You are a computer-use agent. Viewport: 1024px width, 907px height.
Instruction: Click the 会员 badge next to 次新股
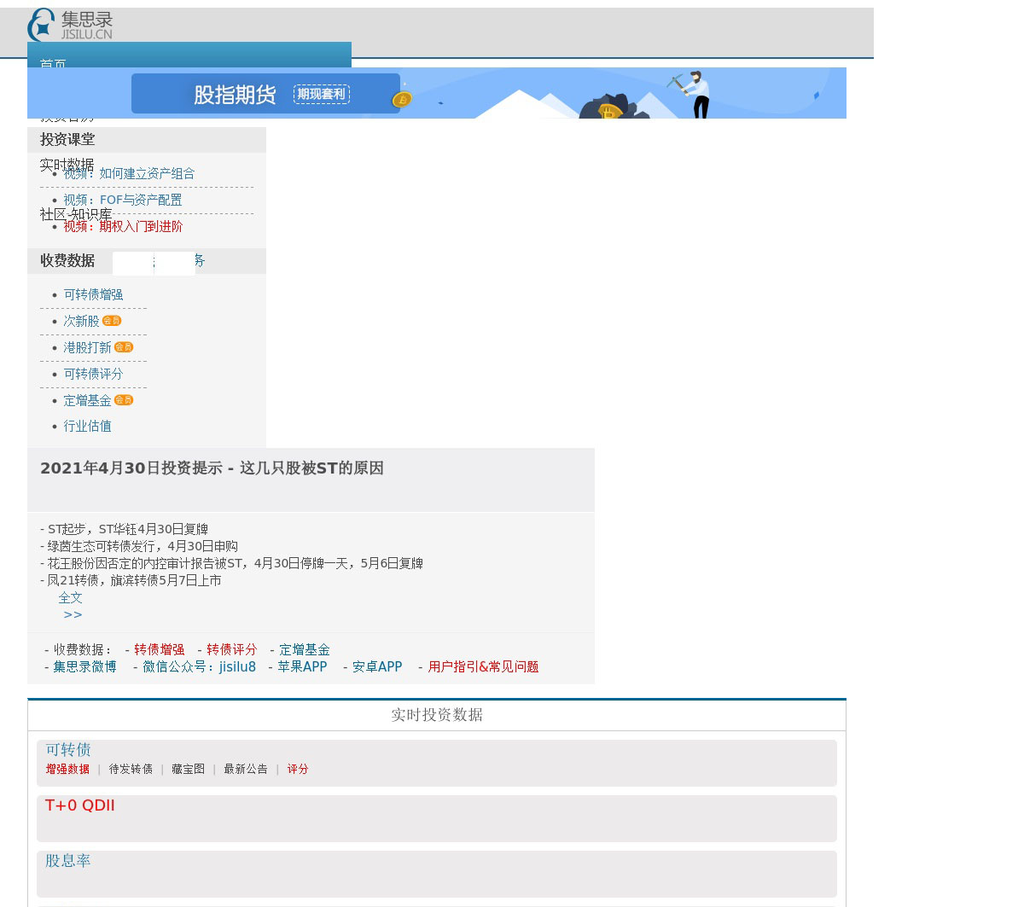coord(112,321)
